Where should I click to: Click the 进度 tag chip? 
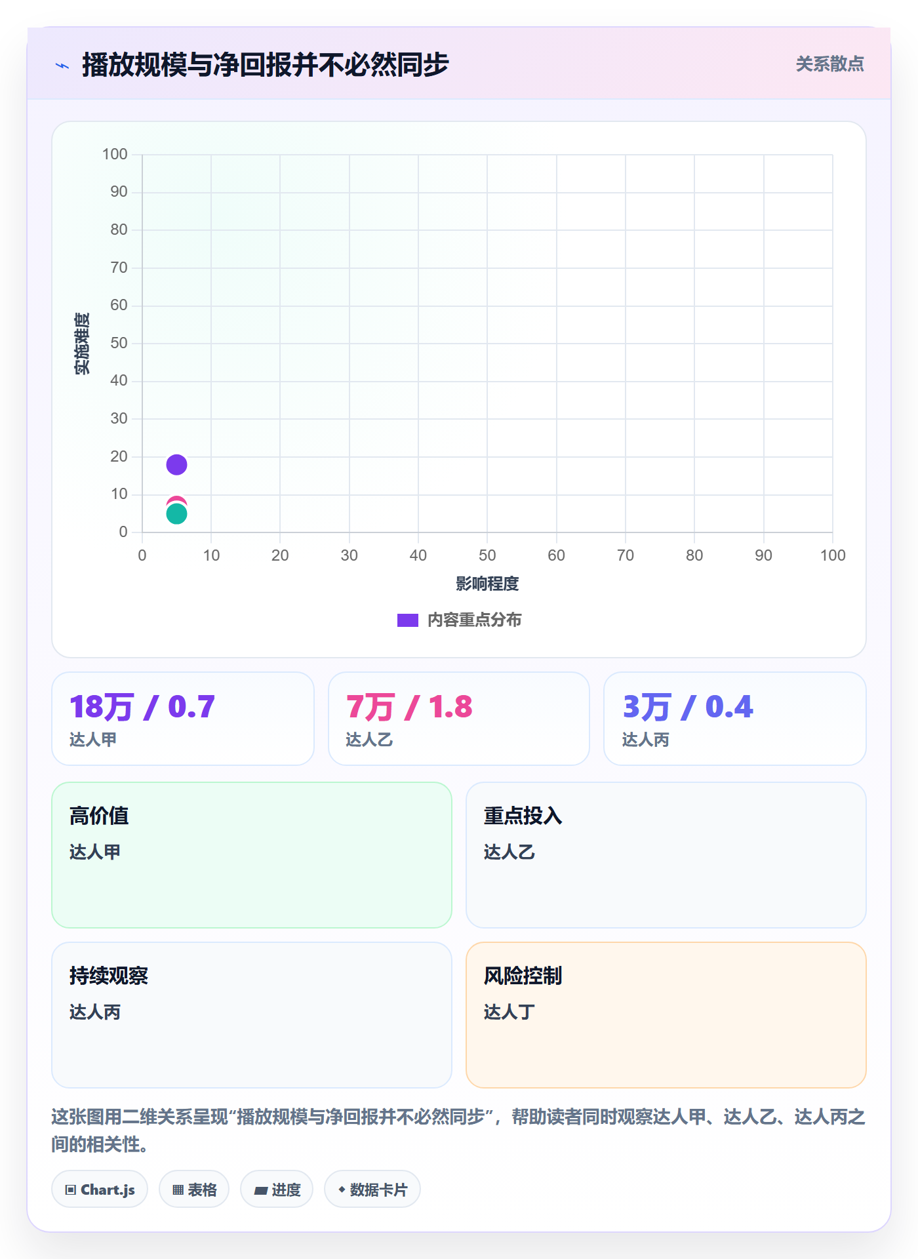277,1189
